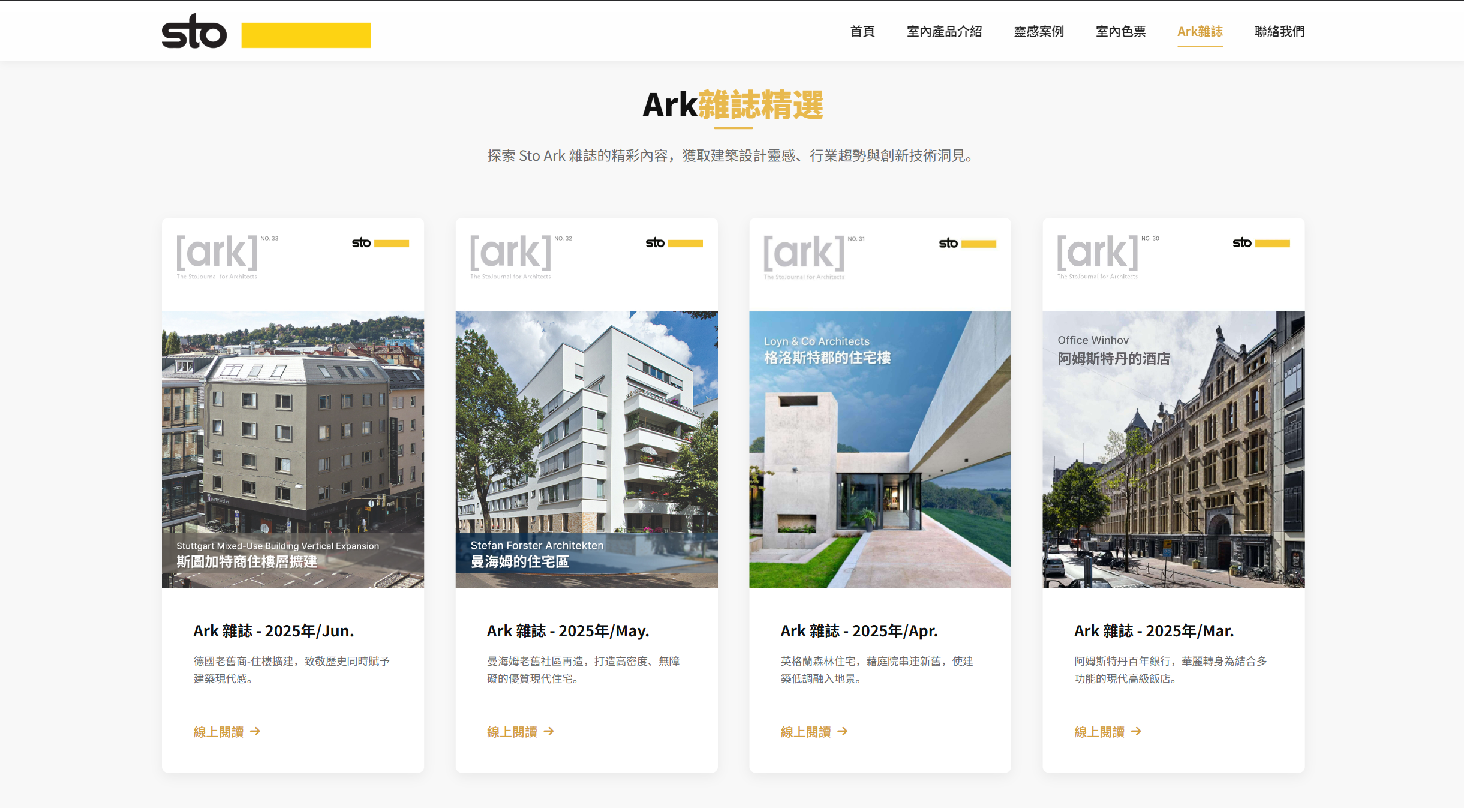This screenshot has height=808, width=1464.
Task: Click the small sto logo on issue No. 33
Action: point(362,242)
